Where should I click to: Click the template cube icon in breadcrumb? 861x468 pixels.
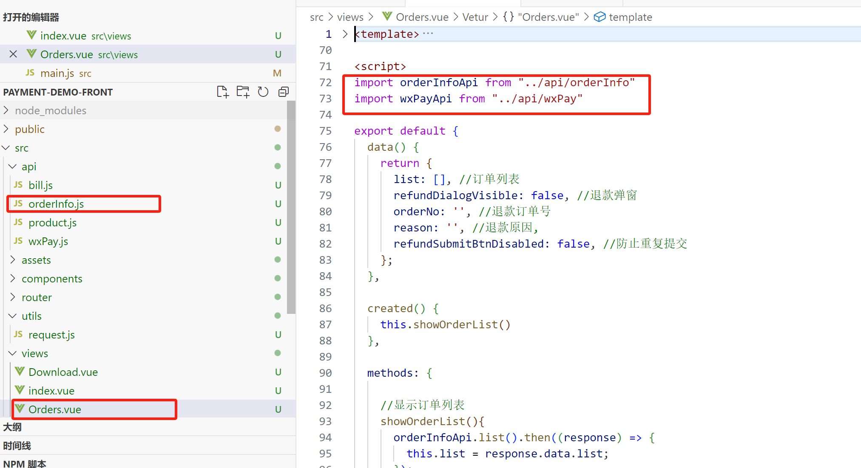[x=600, y=17]
